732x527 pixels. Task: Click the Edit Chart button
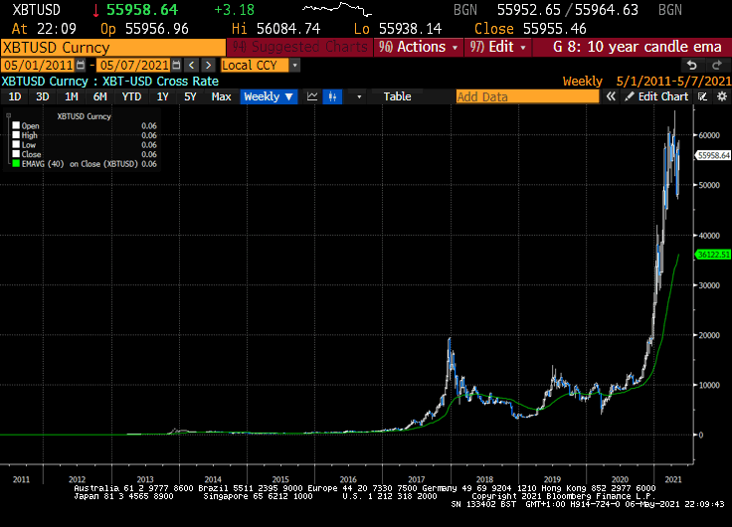[x=656, y=96]
